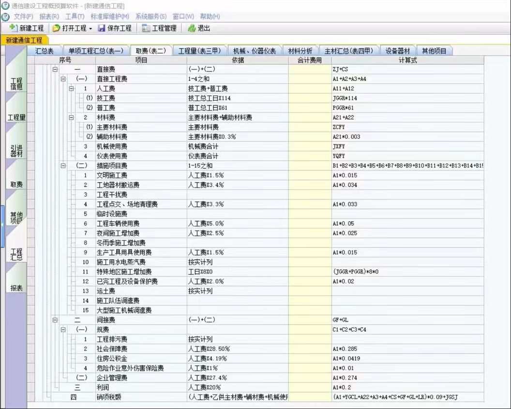Open the 报表 side panel tab
The width and height of the screenshot is (511, 409).
16,288
